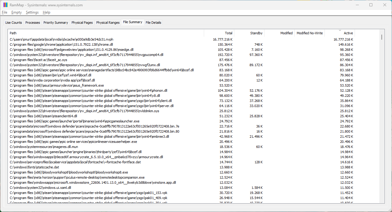The width and height of the screenshot is (392, 212).
Task: Select the File Summary tab
Action: pyautogui.click(x=133, y=22)
